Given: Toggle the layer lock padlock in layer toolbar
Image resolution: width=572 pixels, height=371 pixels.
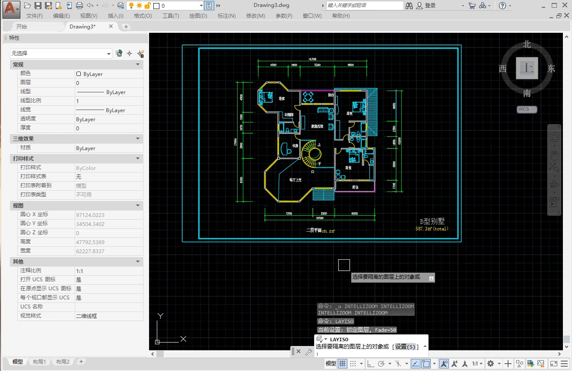Looking at the screenshot, I should click(148, 5).
